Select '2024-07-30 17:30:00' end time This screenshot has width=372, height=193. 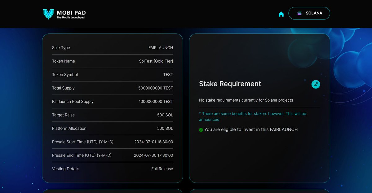[153, 155]
